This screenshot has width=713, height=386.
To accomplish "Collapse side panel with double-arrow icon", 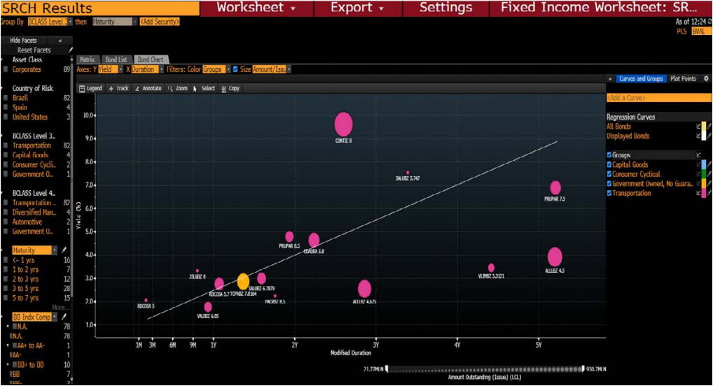I will tap(610, 79).
